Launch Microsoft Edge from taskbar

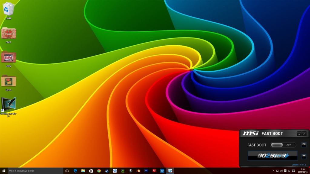tap(75, 171)
